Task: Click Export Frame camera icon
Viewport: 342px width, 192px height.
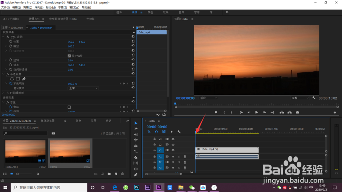Action: pos(298,112)
